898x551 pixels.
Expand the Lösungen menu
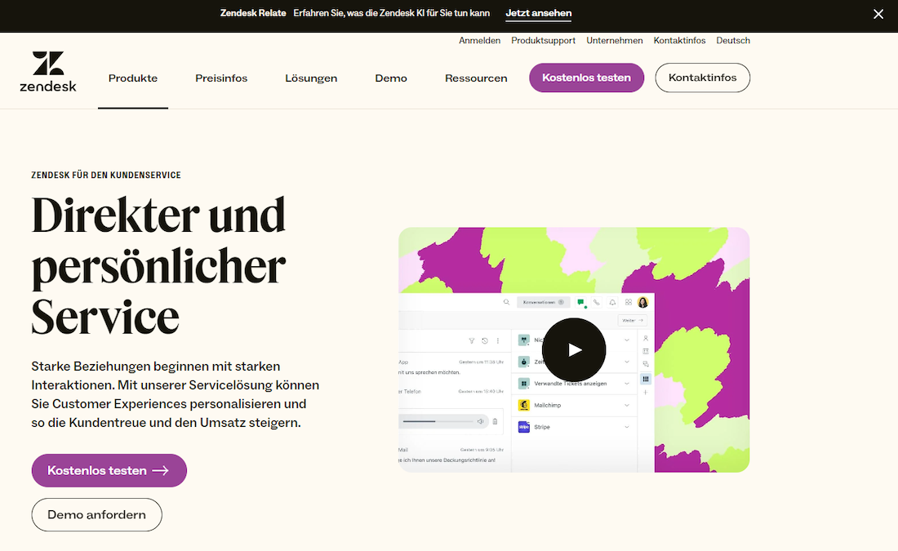point(311,78)
